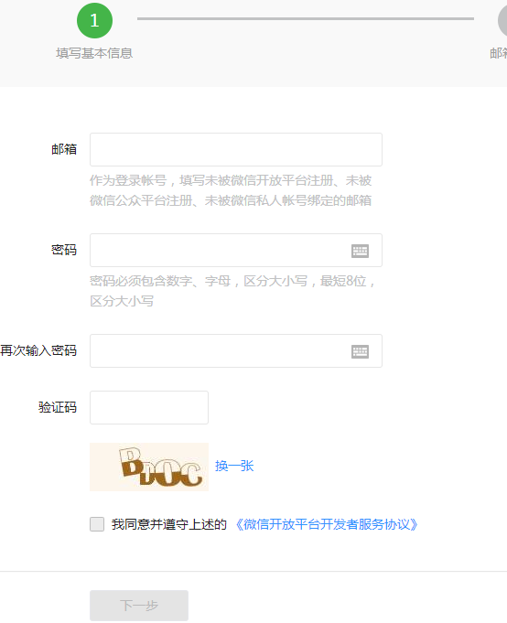The width and height of the screenshot is (507, 623).
Task: Click the 密码 field label
Action: click(64, 250)
